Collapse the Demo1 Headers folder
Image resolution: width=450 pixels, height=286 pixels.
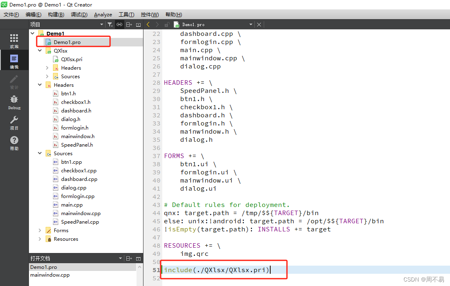click(40, 85)
